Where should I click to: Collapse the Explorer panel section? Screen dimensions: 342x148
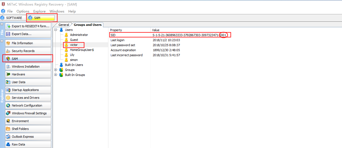2,41
